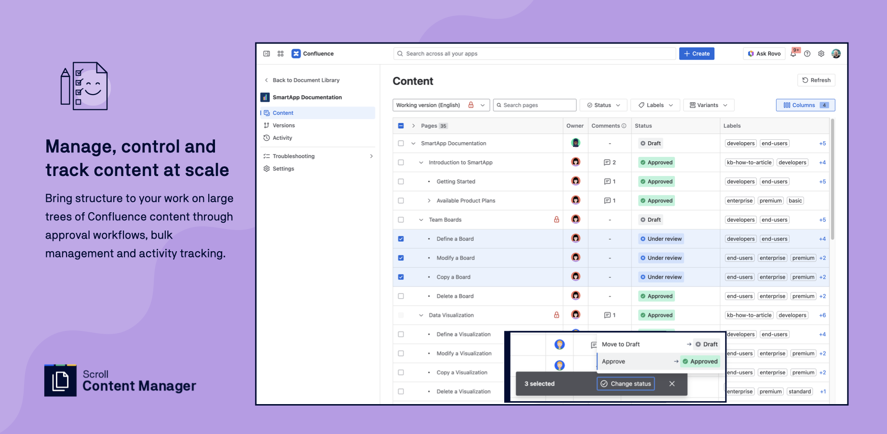Open comments icon on Introduction to SmartApp
The image size is (887, 434).
point(606,162)
